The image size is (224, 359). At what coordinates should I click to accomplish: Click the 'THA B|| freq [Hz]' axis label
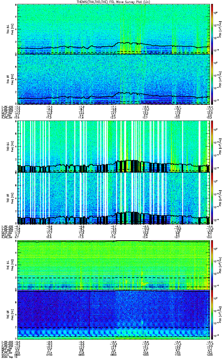[x=10, y=79]
